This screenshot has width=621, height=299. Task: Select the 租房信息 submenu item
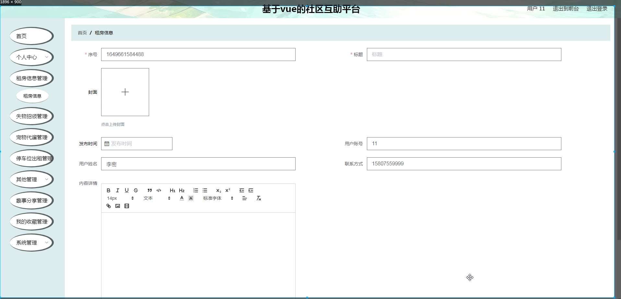(32, 96)
